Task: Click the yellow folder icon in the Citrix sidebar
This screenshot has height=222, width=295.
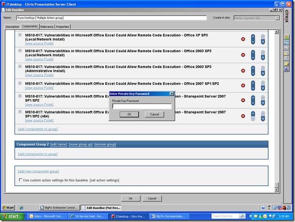Action: click(287, 64)
